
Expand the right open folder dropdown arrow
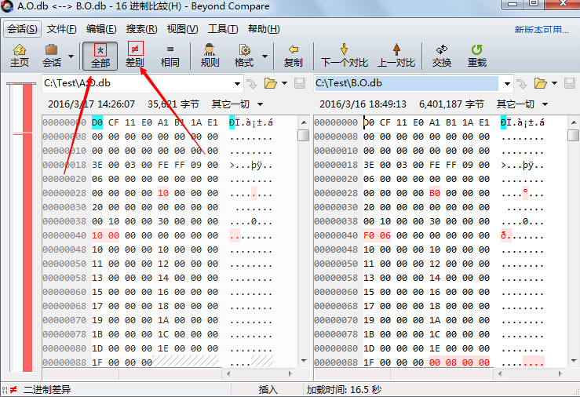click(554, 83)
